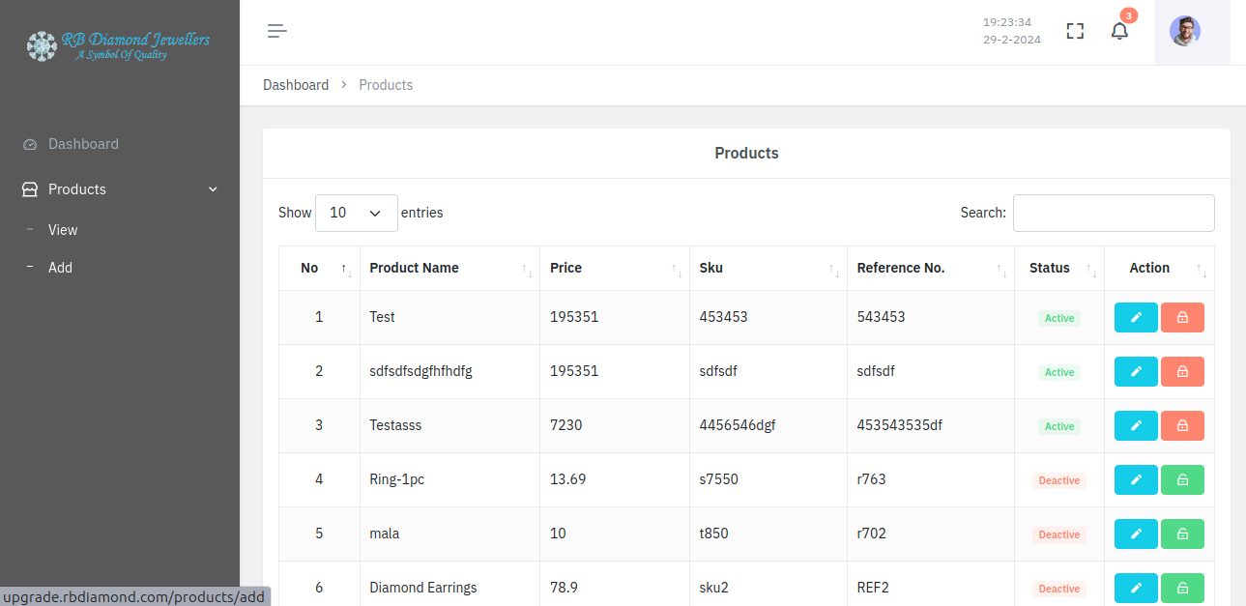This screenshot has height=606, width=1246.
Task: Open the notifications bell
Action: point(1119,31)
